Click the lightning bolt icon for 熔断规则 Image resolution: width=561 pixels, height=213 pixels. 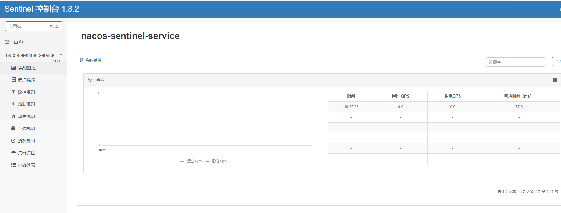point(13,104)
